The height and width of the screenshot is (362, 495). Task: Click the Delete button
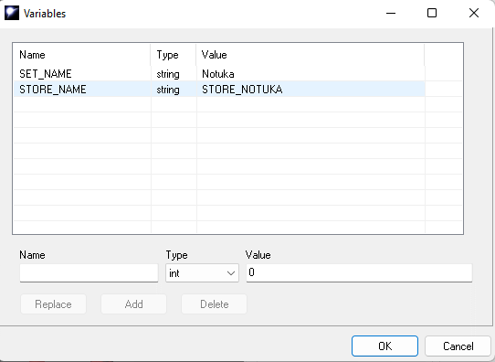point(214,304)
